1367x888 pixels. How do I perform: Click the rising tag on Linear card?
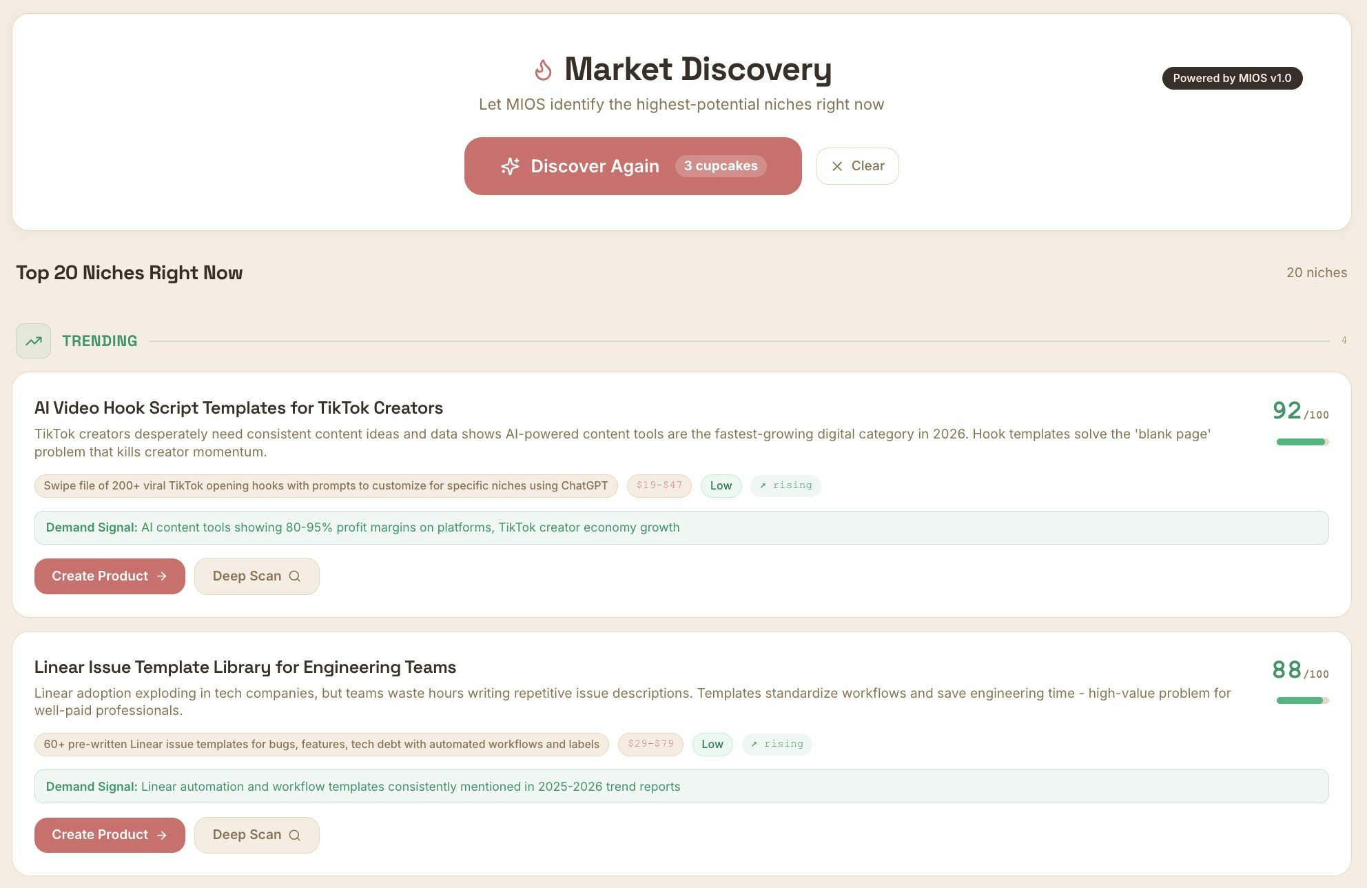(x=777, y=744)
